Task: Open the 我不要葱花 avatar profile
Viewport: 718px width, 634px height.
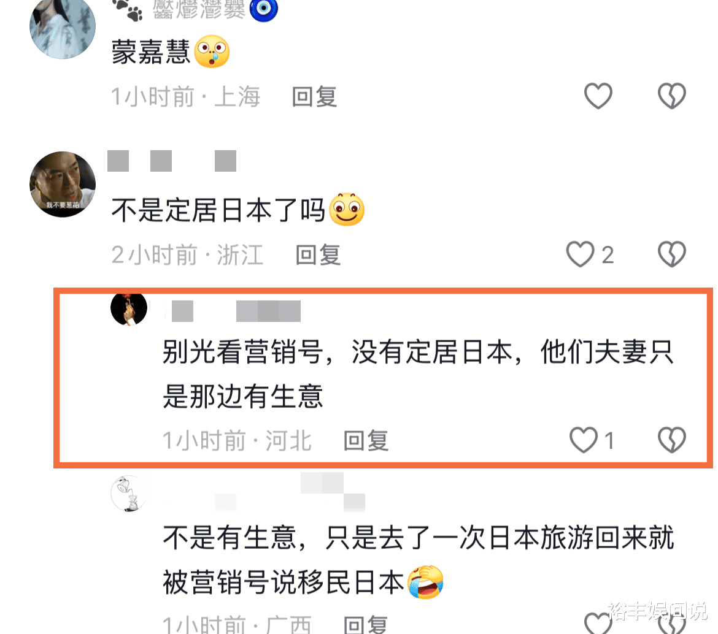Action: point(63,185)
